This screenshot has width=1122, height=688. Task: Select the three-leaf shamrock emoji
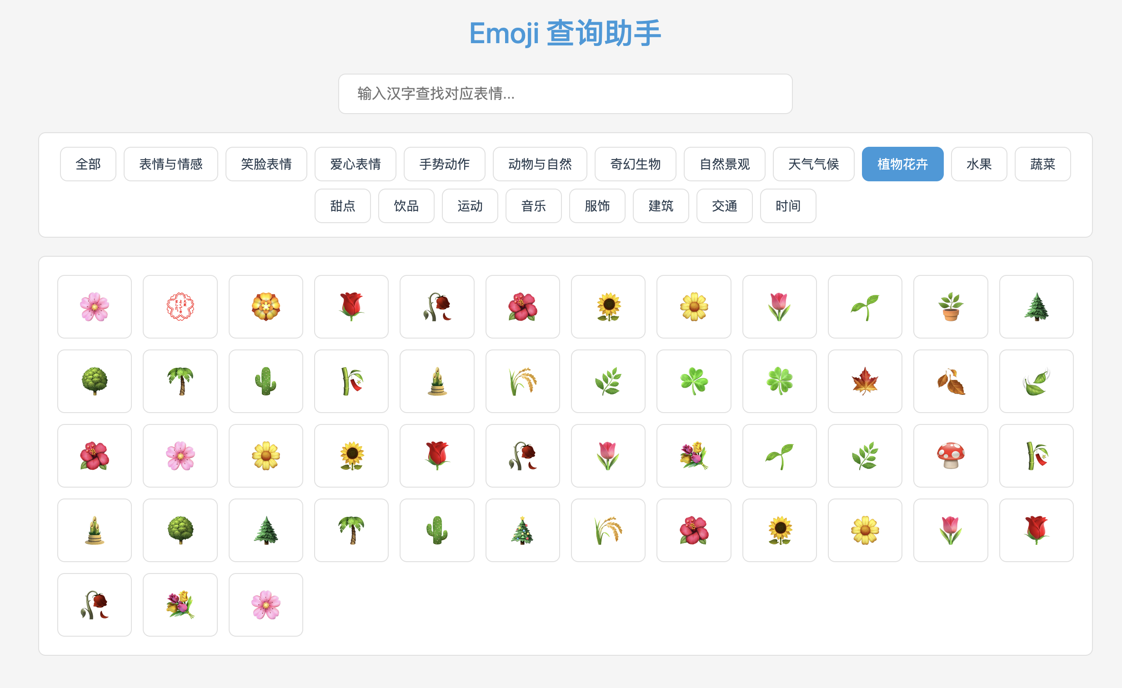[693, 381]
